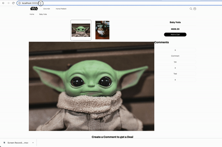This screenshot has width=222, height=147.
Task: Open the Home Prefetch nav link
Action: [61, 9]
